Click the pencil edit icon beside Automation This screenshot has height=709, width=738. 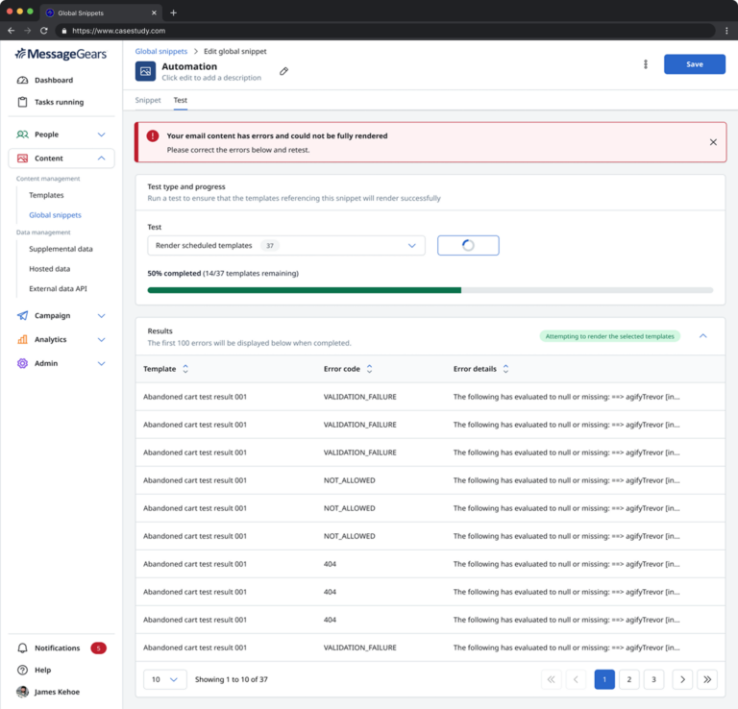[283, 71]
